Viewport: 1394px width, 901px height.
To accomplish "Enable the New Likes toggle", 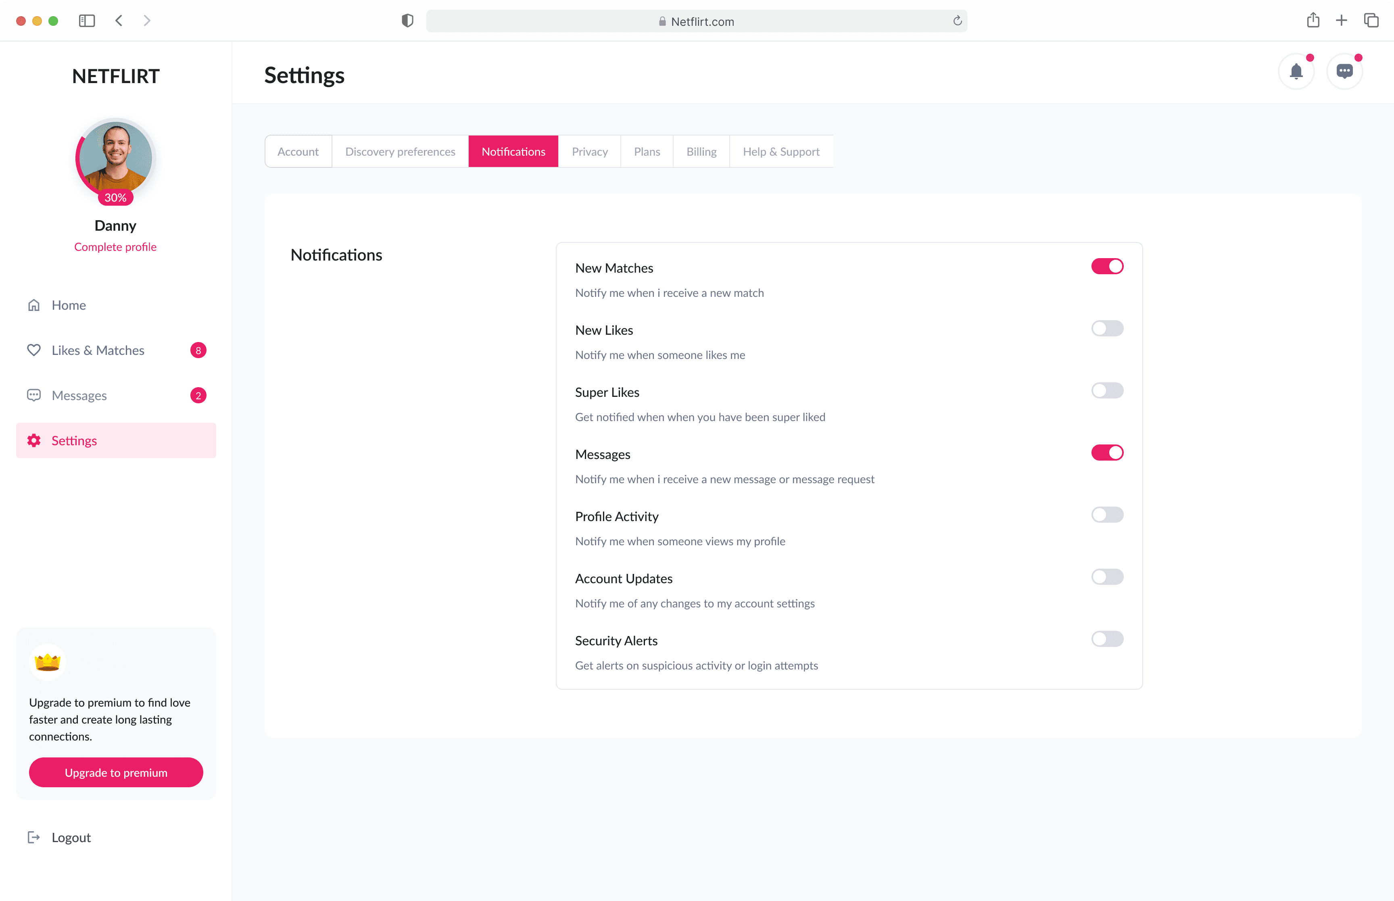I will click(1107, 329).
